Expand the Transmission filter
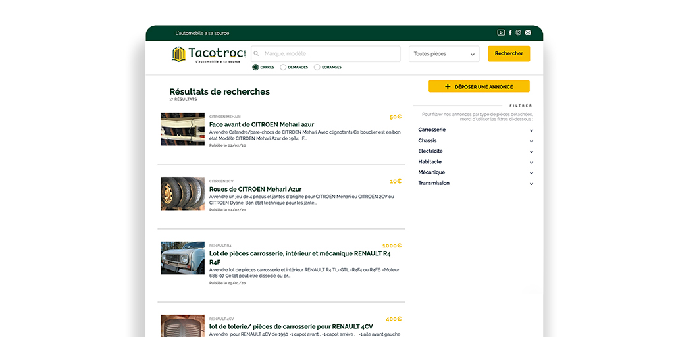Image resolution: width=674 pixels, height=337 pixels. 475,183
